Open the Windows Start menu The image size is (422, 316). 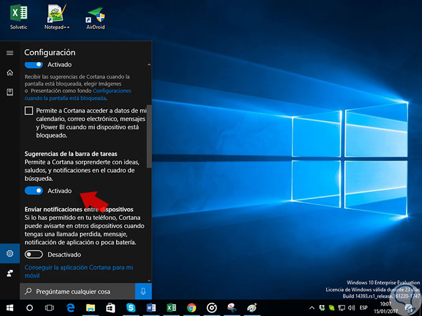[x=10, y=308]
